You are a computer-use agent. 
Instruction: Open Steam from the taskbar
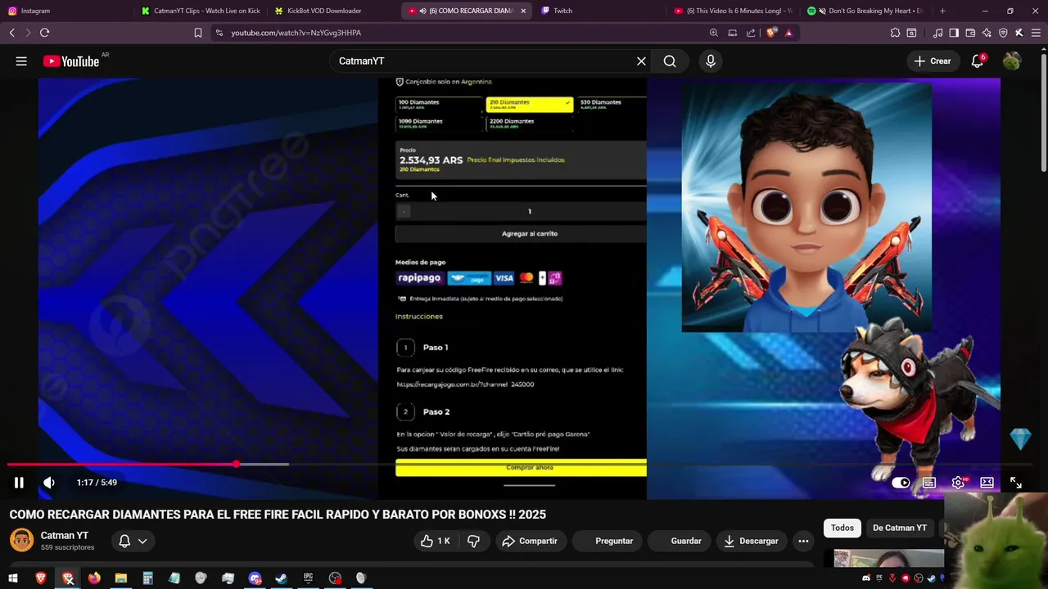tap(281, 578)
